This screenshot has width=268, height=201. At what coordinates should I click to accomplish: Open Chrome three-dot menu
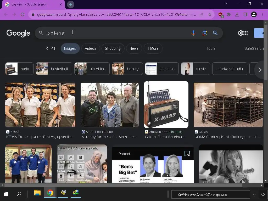(x=262, y=14)
